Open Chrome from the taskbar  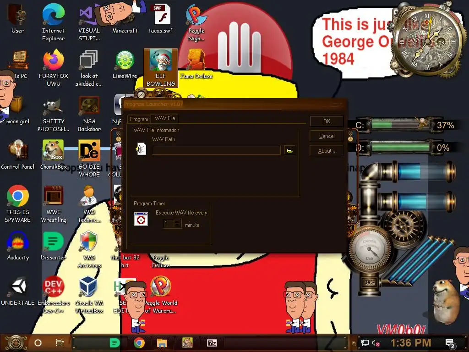pyautogui.click(x=139, y=343)
